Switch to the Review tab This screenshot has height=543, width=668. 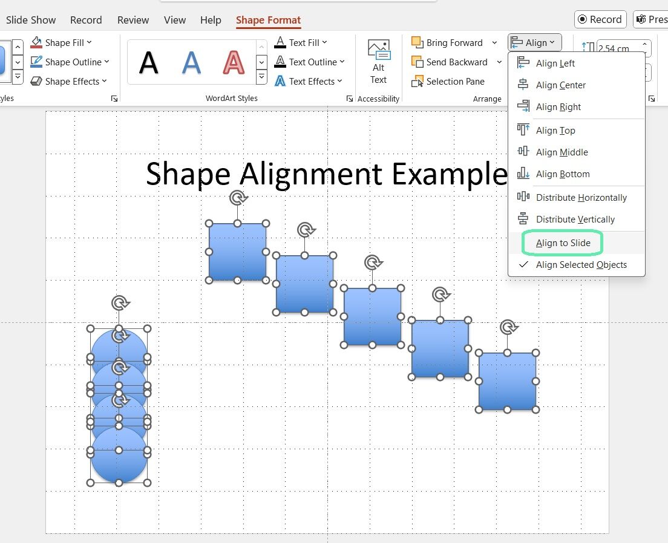pos(133,20)
